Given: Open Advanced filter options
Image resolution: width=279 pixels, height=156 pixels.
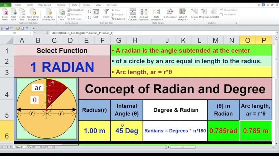Looking at the screenshot, I should (118, 19).
